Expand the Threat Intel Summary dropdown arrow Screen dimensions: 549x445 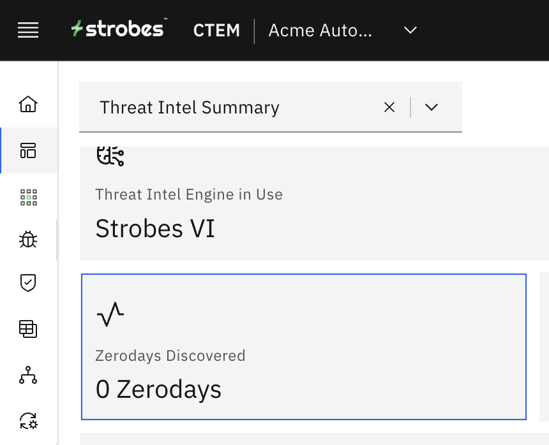pos(432,107)
